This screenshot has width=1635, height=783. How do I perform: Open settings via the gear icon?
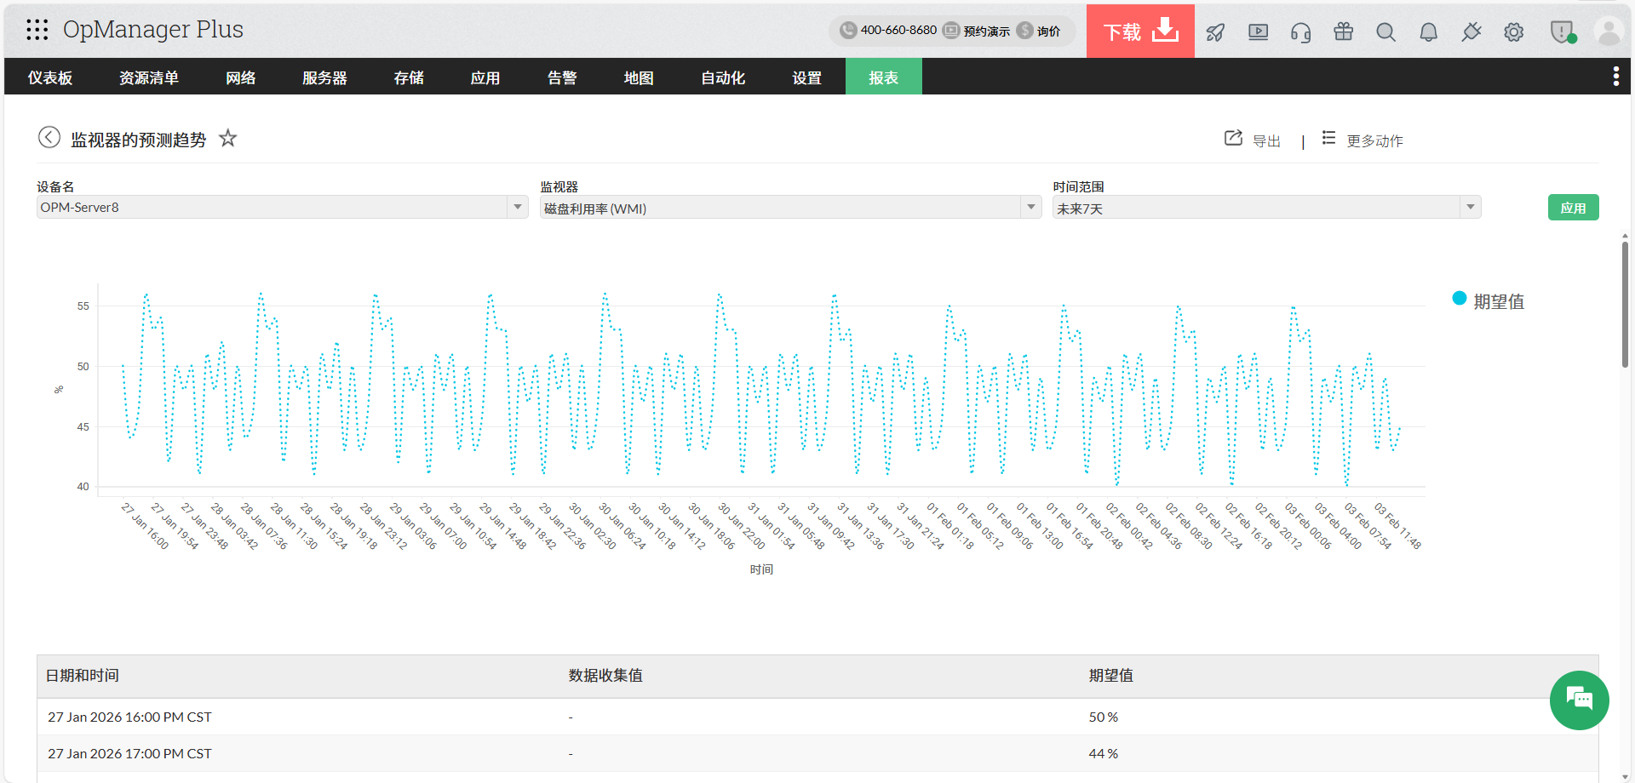[x=1514, y=31]
